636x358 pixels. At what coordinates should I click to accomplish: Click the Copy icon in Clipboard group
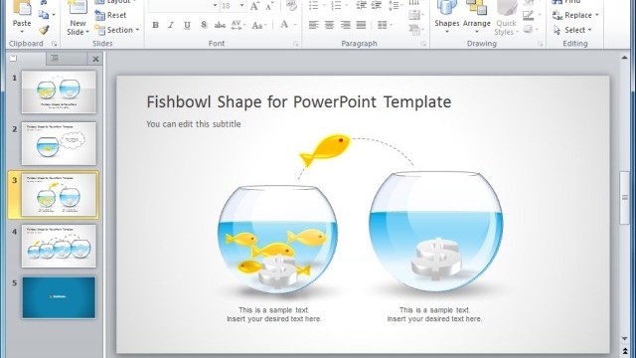[43, 15]
